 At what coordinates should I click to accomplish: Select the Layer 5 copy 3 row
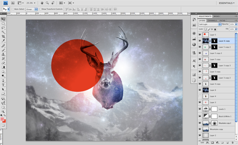(x=216, y=53)
